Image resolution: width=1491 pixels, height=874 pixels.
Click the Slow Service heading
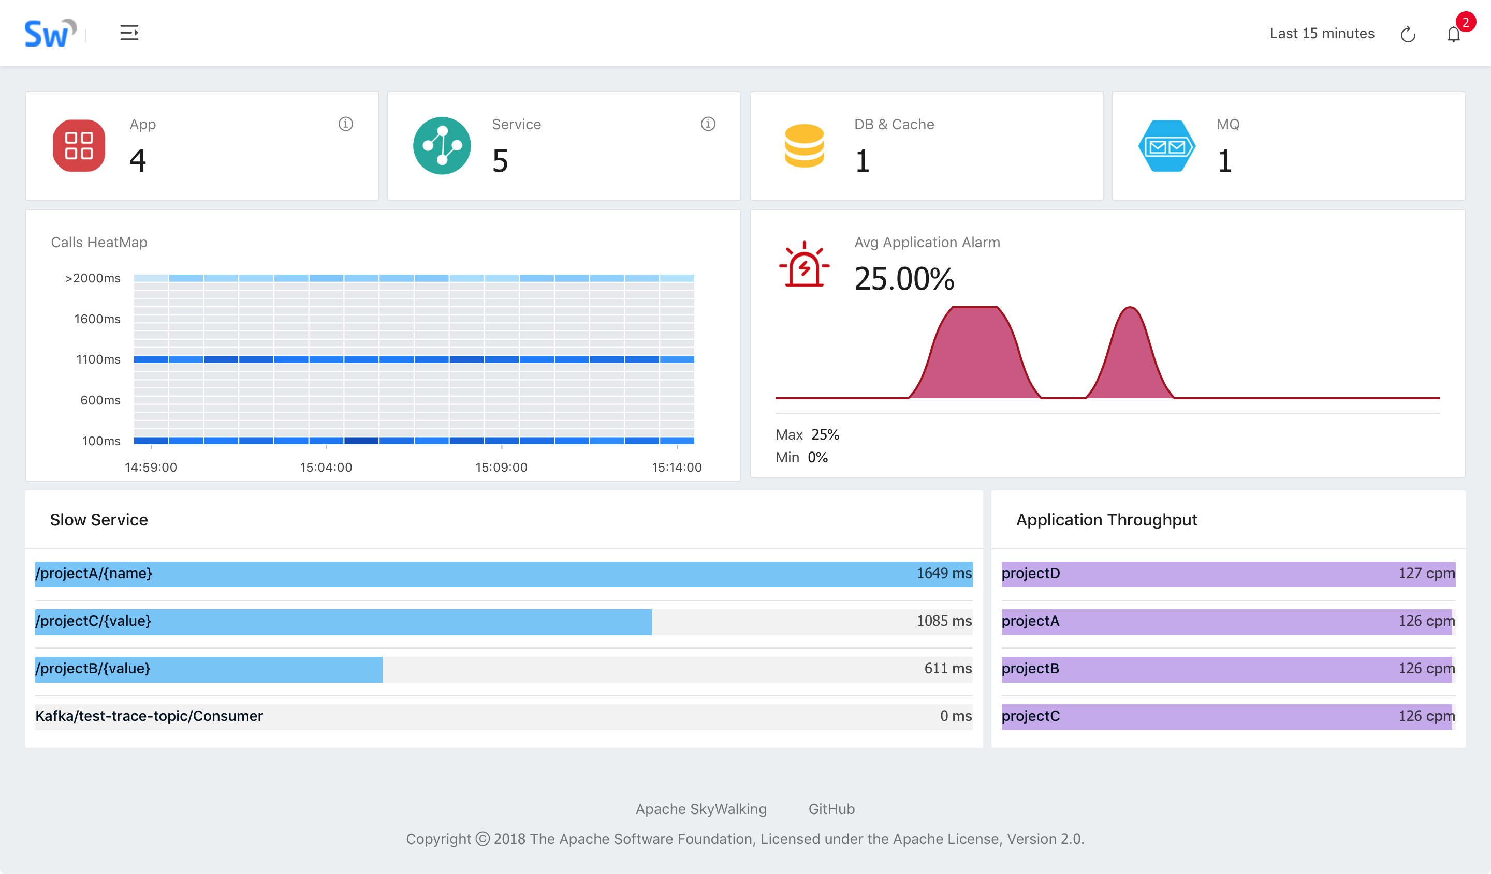(x=99, y=519)
